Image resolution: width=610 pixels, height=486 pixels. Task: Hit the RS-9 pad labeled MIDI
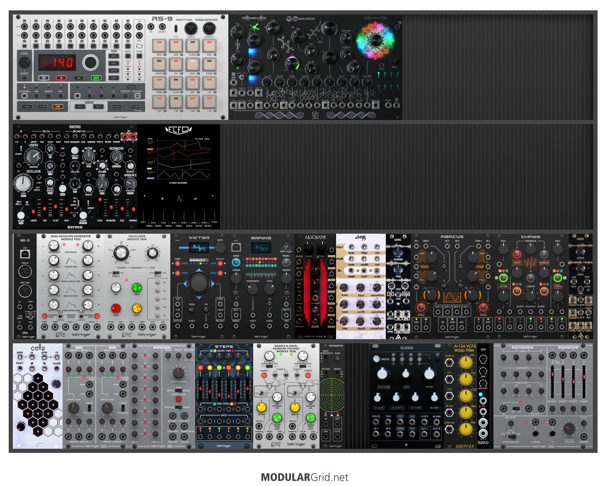[x=159, y=45]
